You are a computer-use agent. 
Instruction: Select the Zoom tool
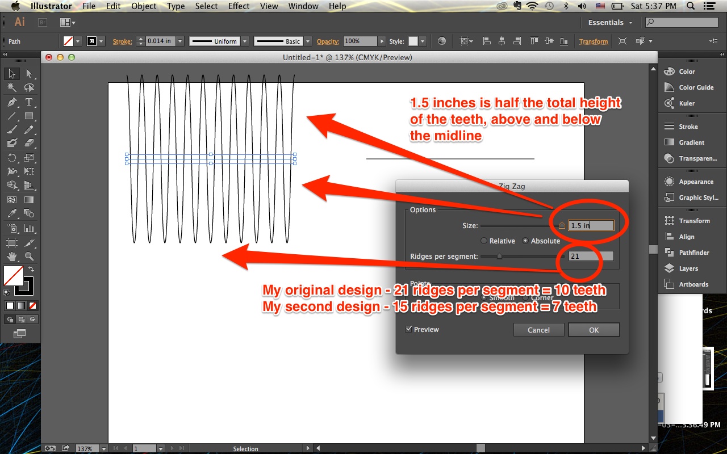click(29, 257)
